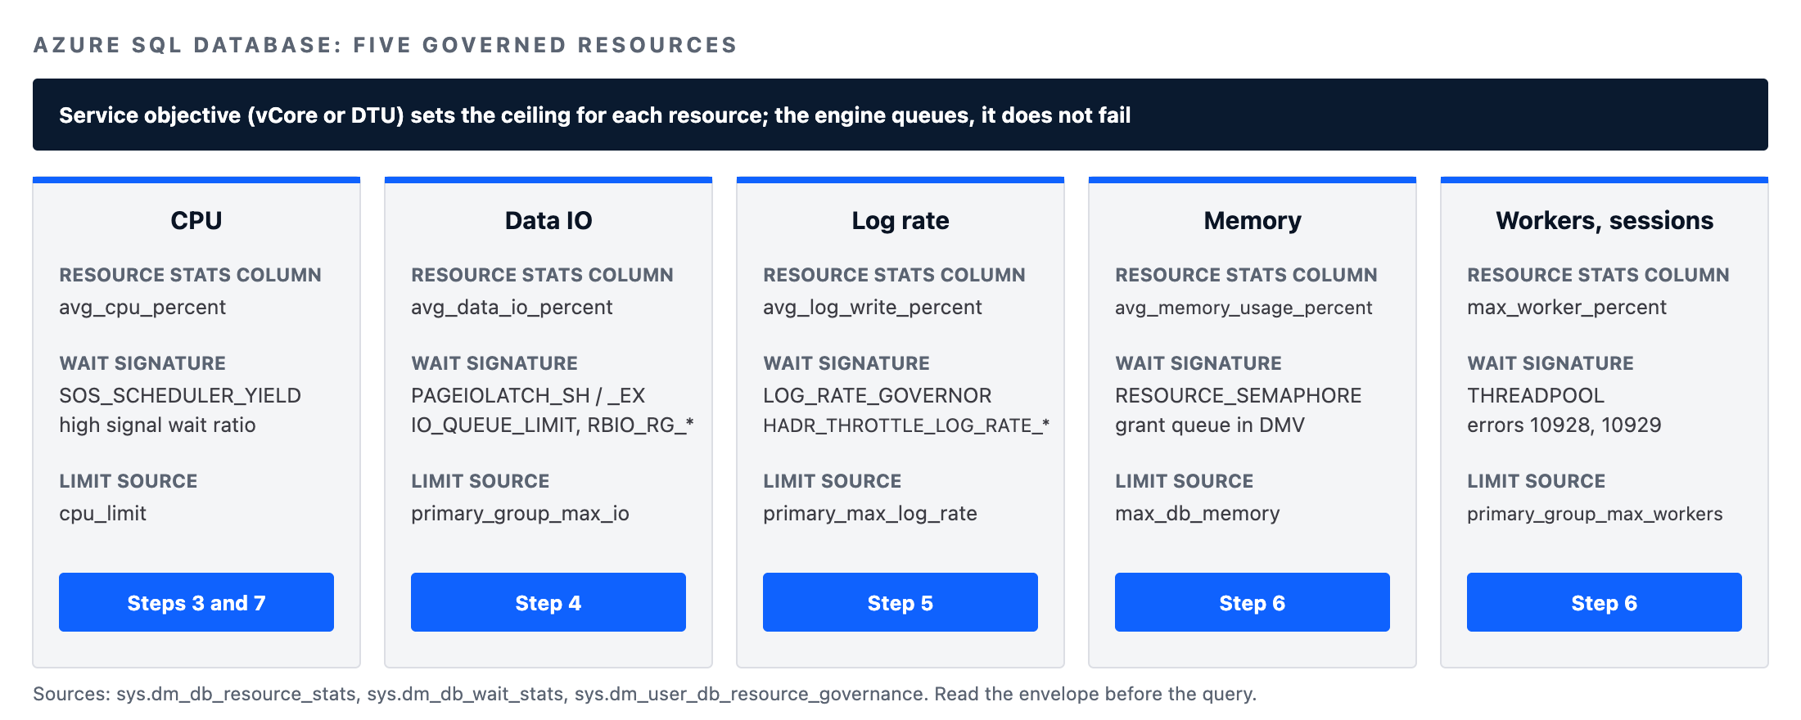Select Limit Source label in Workers card
The height and width of the screenshot is (720, 1801).
click(1537, 481)
